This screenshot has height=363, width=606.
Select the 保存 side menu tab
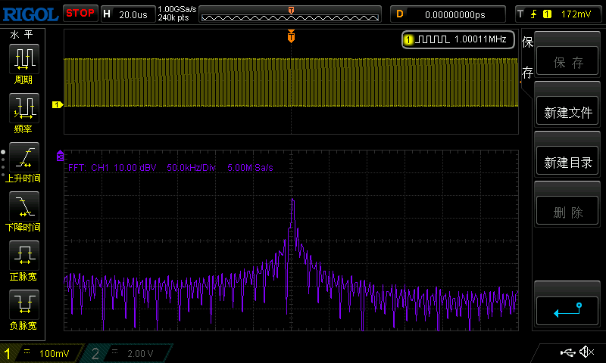tap(527, 60)
